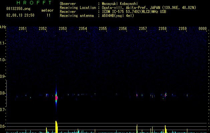Click the date stamp 02.08.13 23:50
Screen dimensions: 210x133
(20, 15)
